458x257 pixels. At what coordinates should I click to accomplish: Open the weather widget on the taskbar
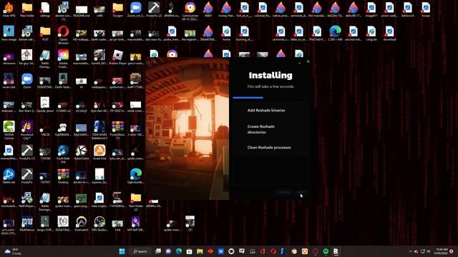pos(13,251)
